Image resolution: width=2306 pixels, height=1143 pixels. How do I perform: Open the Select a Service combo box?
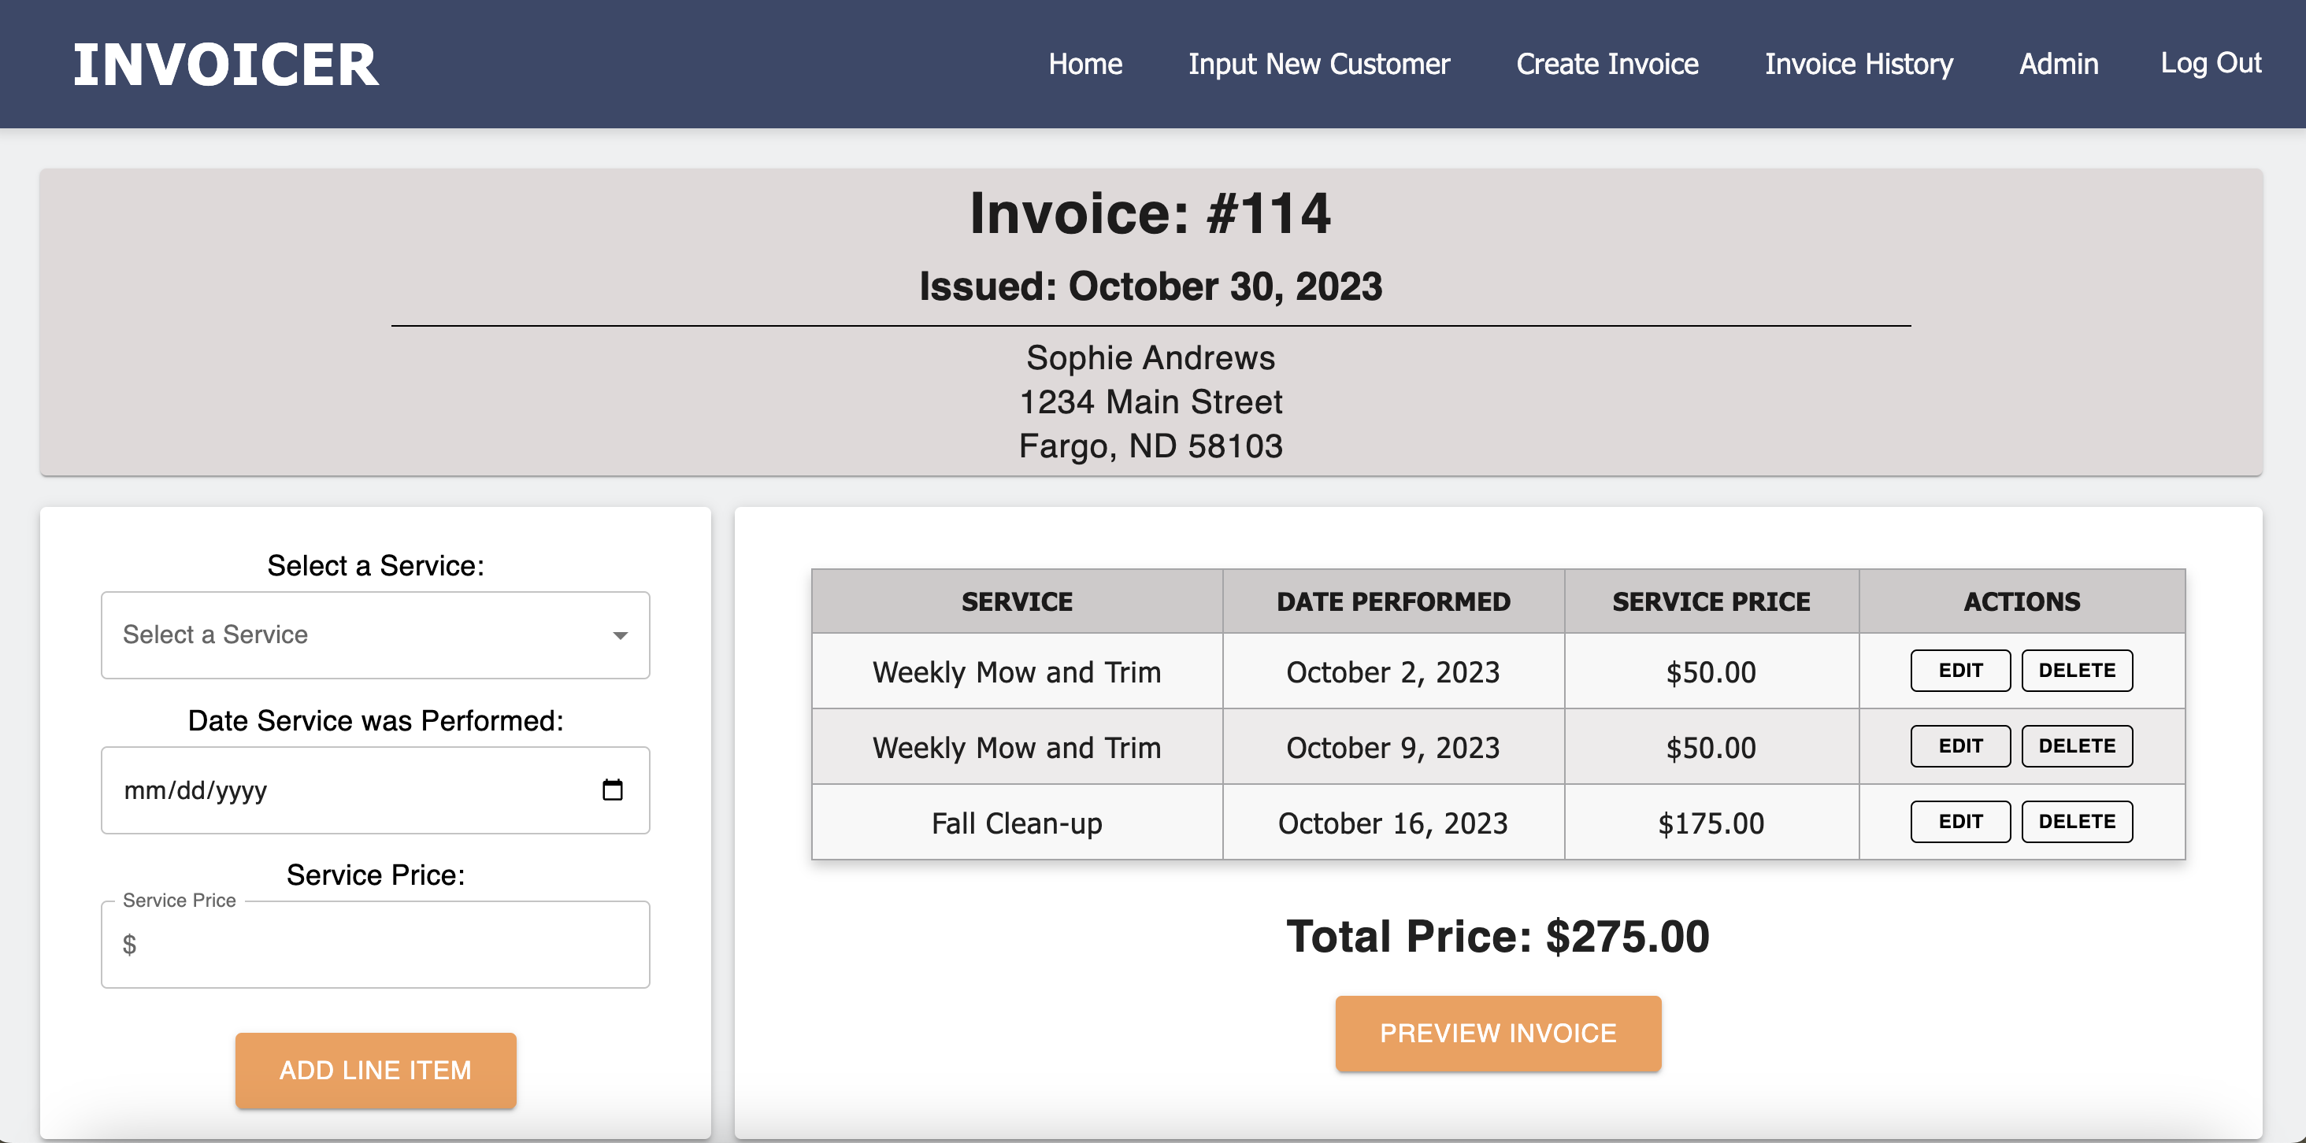click(x=376, y=635)
